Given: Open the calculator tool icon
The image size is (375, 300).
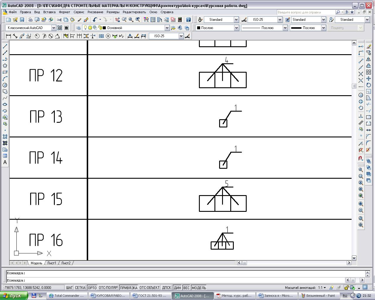Looking at the screenshot, I should point(180,20).
